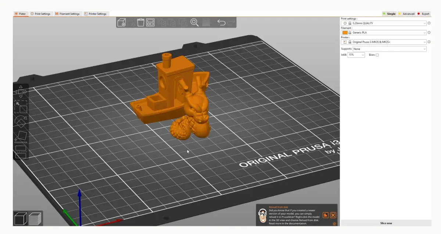Click the Slice now button

(387, 223)
